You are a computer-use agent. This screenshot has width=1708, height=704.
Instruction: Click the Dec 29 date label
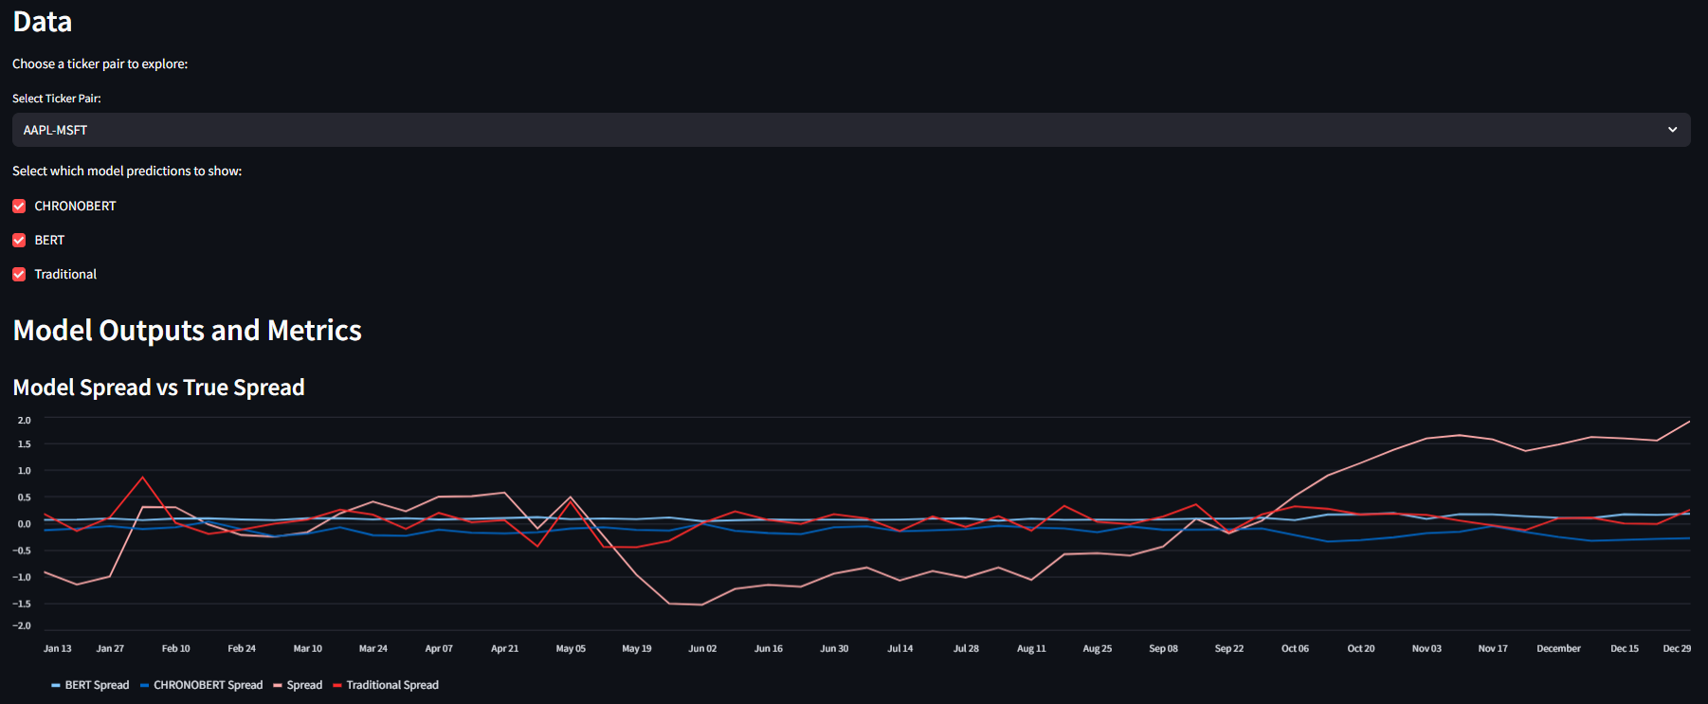pos(1676,649)
